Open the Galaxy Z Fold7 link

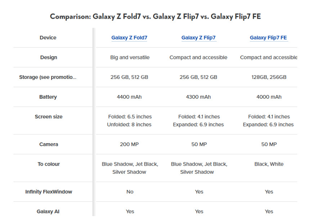pos(129,38)
